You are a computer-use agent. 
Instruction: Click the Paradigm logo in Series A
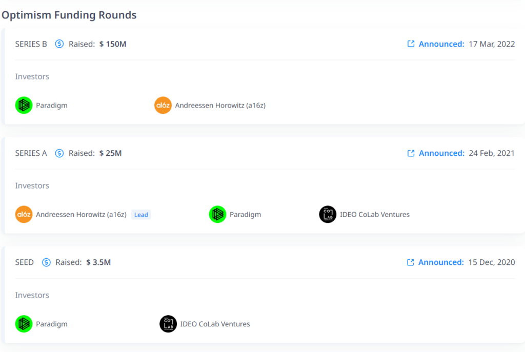point(217,214)
